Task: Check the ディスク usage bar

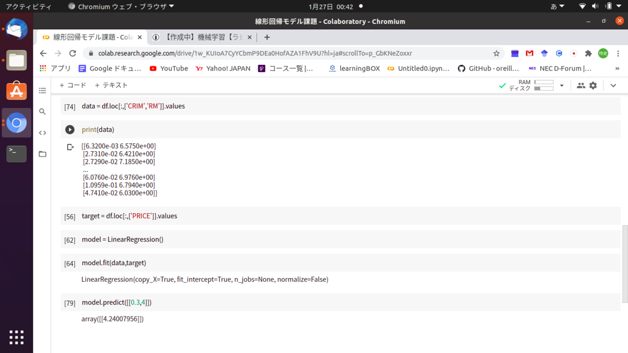Action: 544,88
